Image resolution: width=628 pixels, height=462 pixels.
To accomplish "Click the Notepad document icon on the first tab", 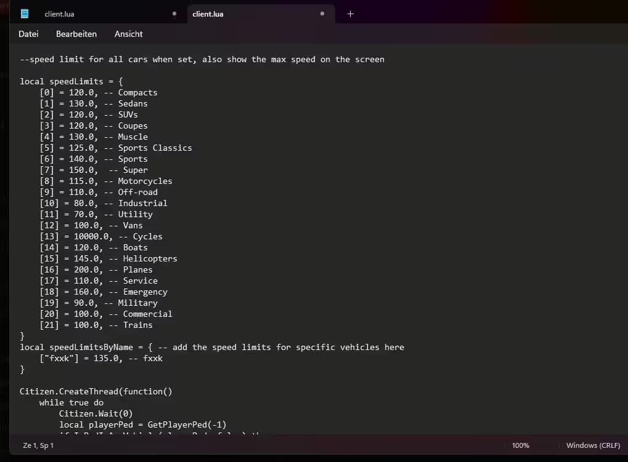I will (x=25, y=14).
